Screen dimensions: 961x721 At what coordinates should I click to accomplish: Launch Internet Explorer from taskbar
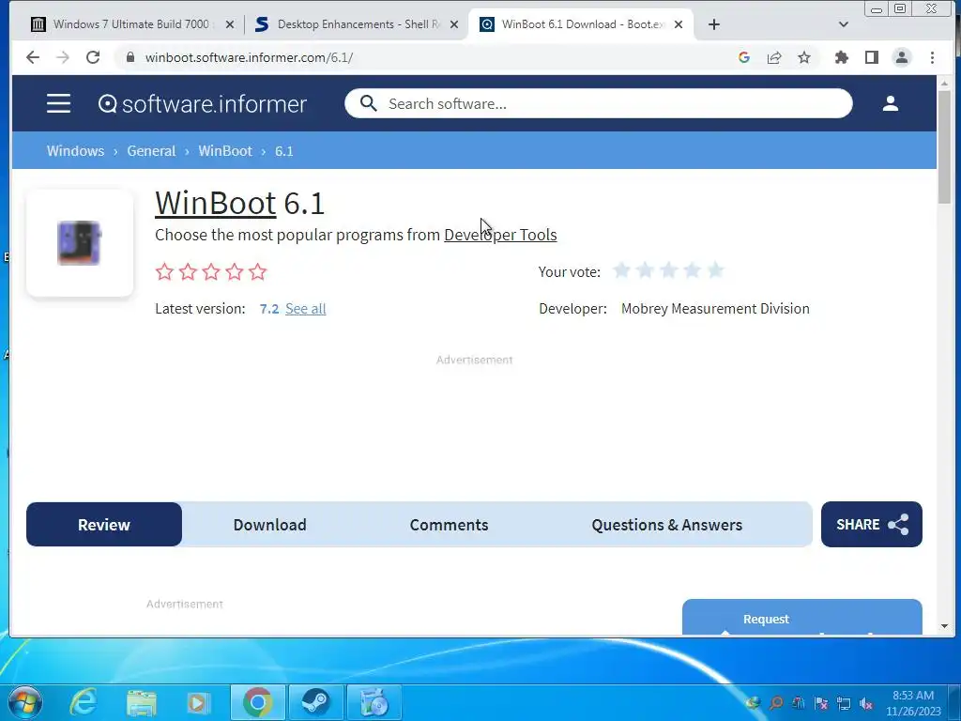point(84,702)
